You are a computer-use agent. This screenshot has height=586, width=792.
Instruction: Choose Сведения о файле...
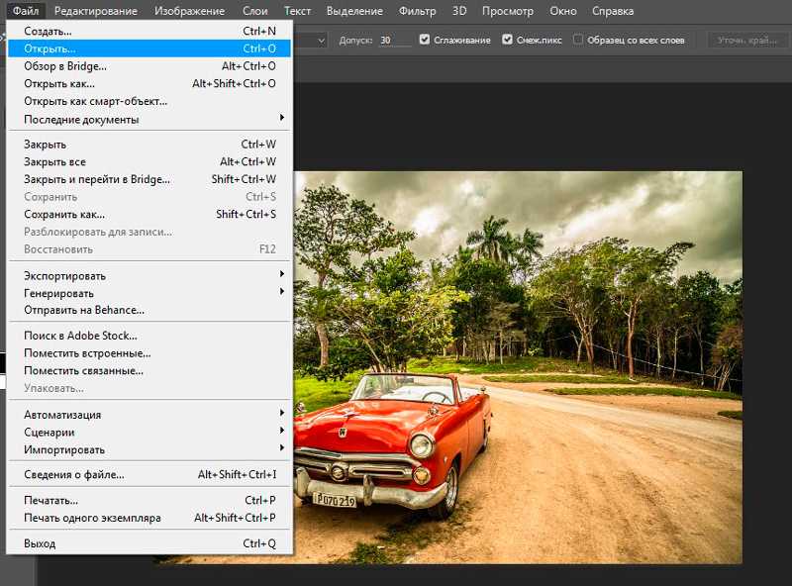[x=149, y=474]
